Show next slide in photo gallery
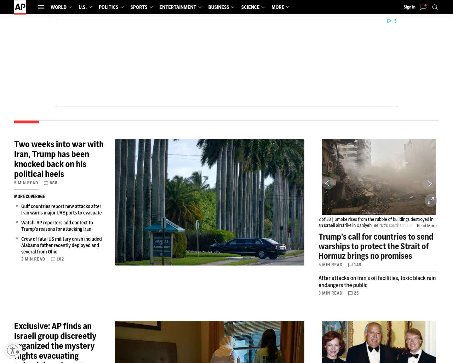453x363 pixels. coord(429,184)
